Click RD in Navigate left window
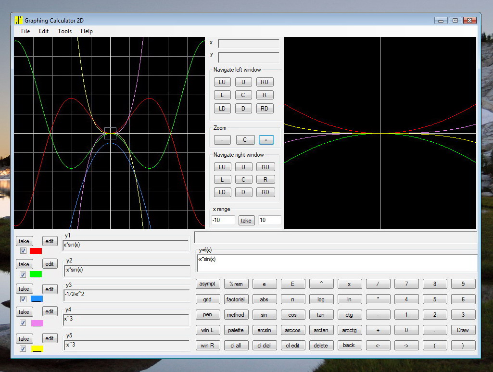493x372 pixels. click(x=265, y=109)
